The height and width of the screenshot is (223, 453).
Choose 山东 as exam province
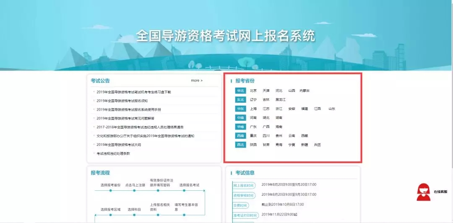(x=332, y=109)
